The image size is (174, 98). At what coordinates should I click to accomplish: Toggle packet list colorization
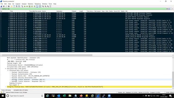[x=40, y=6]
